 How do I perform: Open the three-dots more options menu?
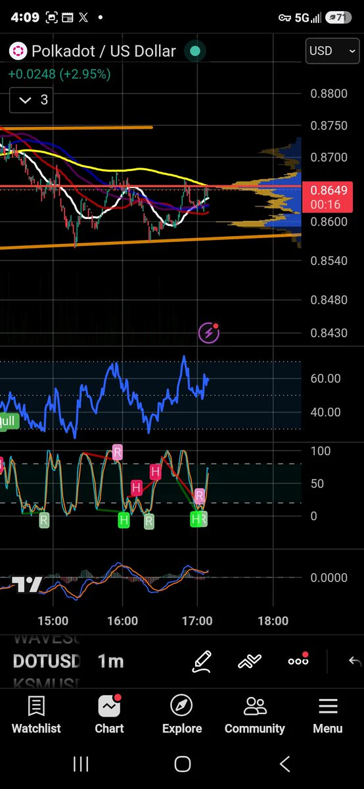(x=298, y=659)
